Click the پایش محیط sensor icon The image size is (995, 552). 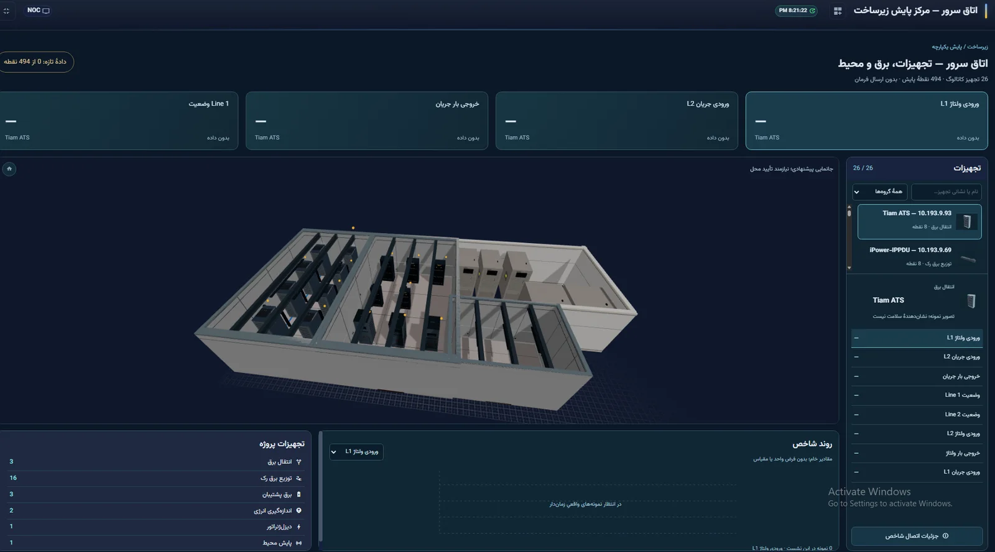pyautogui.click(x=299, y=543)
